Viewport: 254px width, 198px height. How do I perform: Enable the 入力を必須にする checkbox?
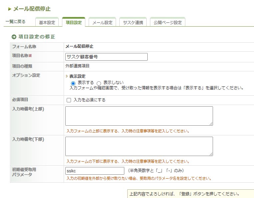69,100
